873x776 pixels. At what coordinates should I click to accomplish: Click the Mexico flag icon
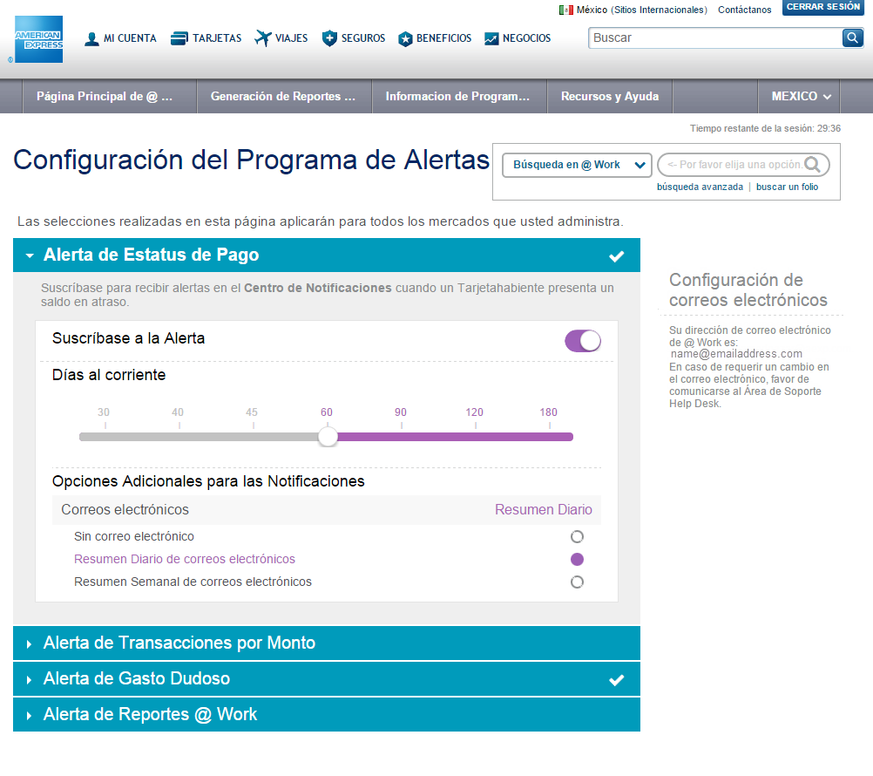(566, 10)
